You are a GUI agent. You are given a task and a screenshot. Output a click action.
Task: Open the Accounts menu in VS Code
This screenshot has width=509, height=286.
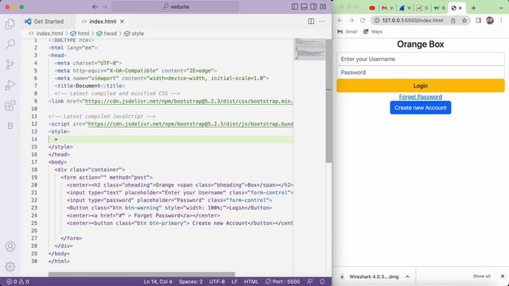[x=10, y=246]
